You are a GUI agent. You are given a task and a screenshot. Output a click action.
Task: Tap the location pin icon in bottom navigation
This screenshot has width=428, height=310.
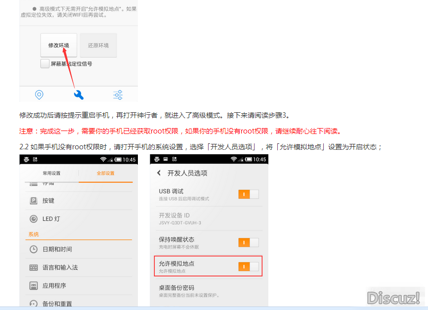coord(39,95)
